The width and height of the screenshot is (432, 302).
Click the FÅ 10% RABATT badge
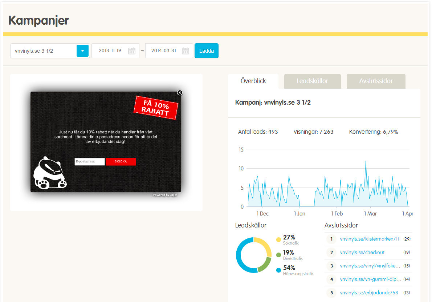(x=156, y=108)
